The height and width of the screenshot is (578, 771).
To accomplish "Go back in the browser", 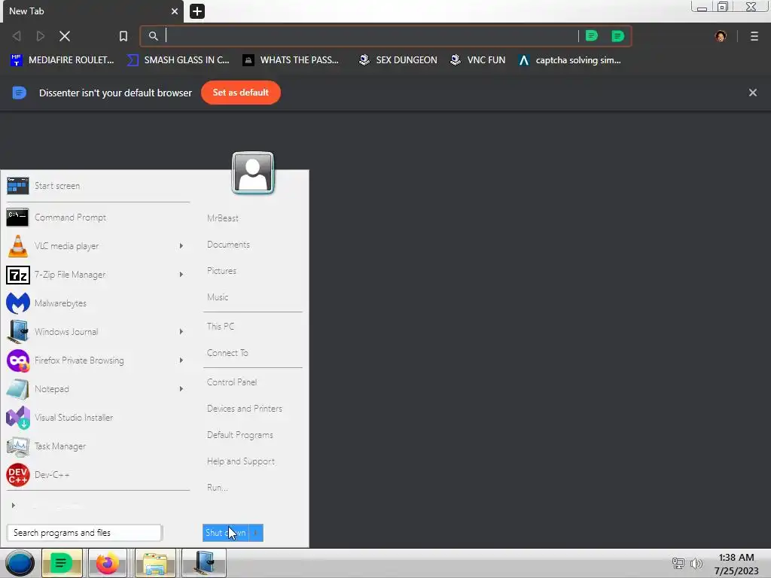I will click(x=17, y=36).
